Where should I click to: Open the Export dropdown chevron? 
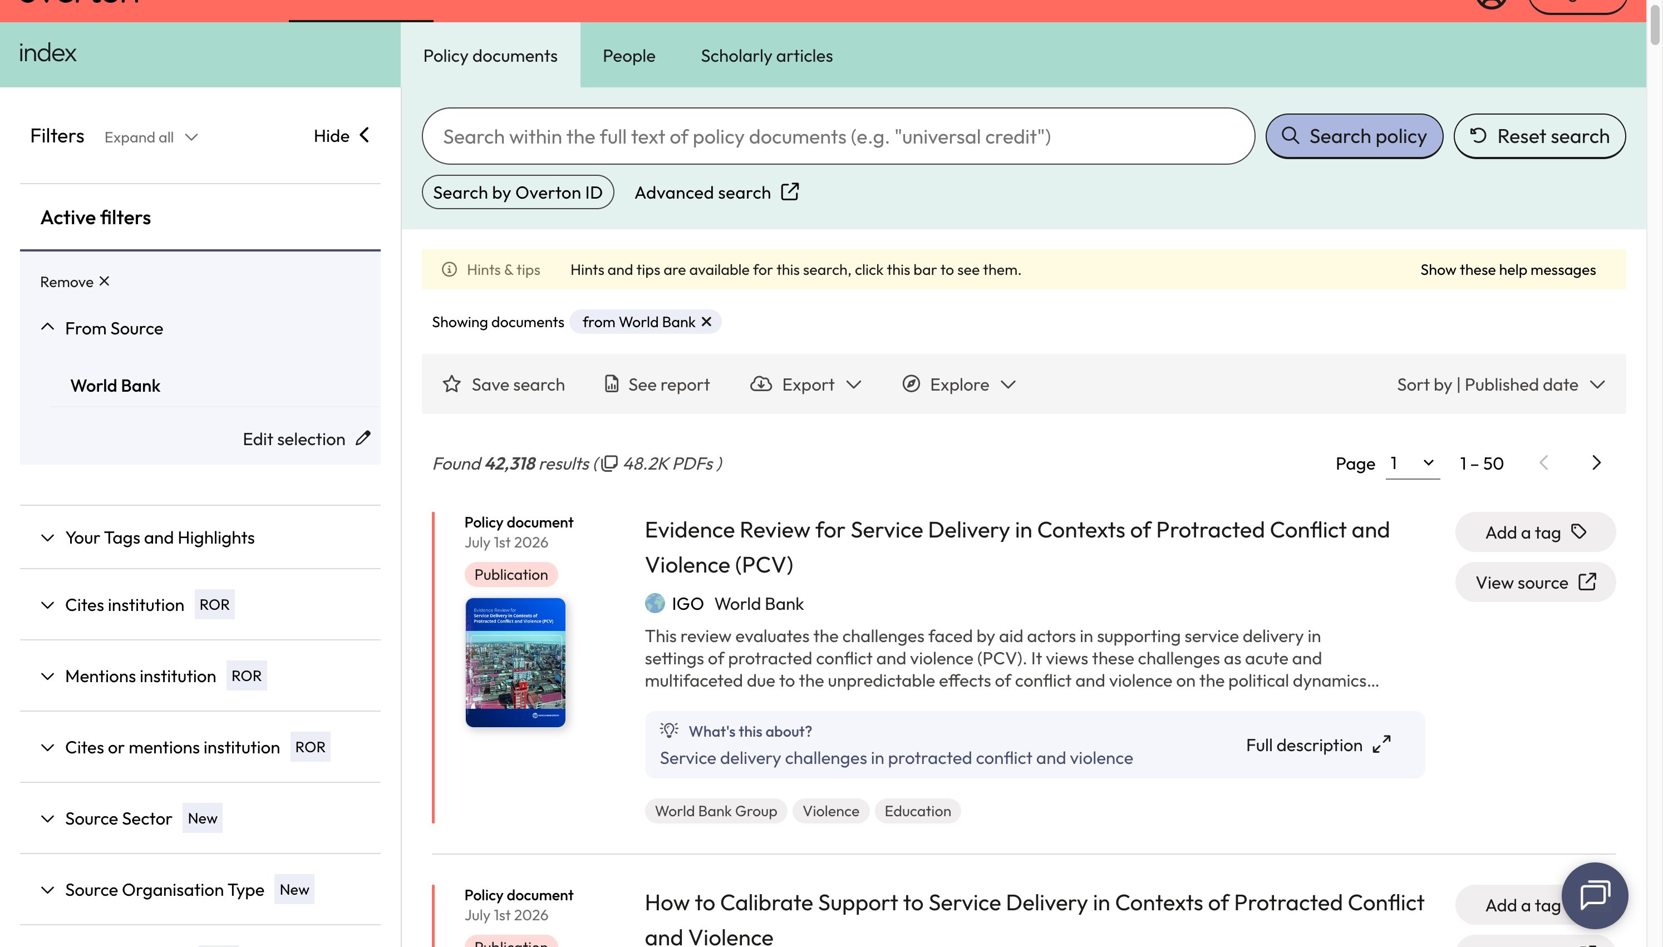(x=854, y=384)
